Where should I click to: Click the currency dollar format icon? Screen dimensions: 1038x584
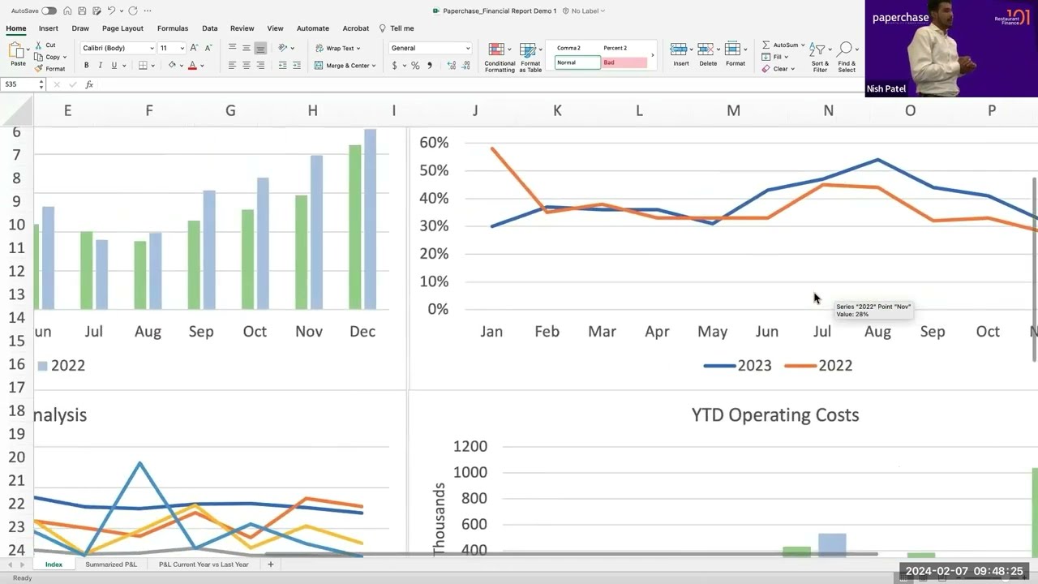[x=395, y=66]
